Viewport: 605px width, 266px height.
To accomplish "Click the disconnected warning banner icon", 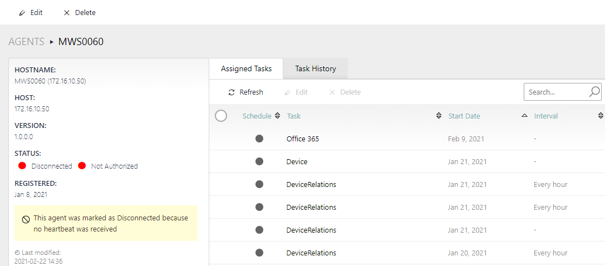I will click(x=26, y=219).
